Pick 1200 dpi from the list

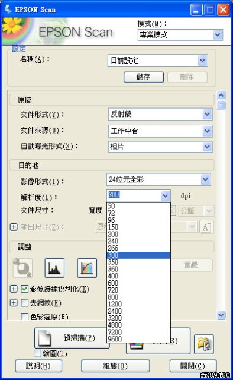[138, 304]
